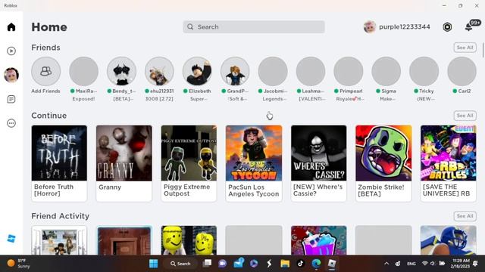
Task: Open the Robux hexagon icon
Action: pyautogui.click(x=447, y=27)
